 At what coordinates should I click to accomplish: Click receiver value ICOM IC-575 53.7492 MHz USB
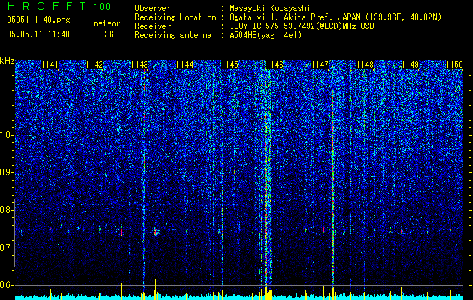302,26
